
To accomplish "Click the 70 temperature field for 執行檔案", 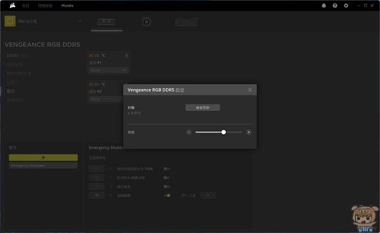I will click(97, 186).
